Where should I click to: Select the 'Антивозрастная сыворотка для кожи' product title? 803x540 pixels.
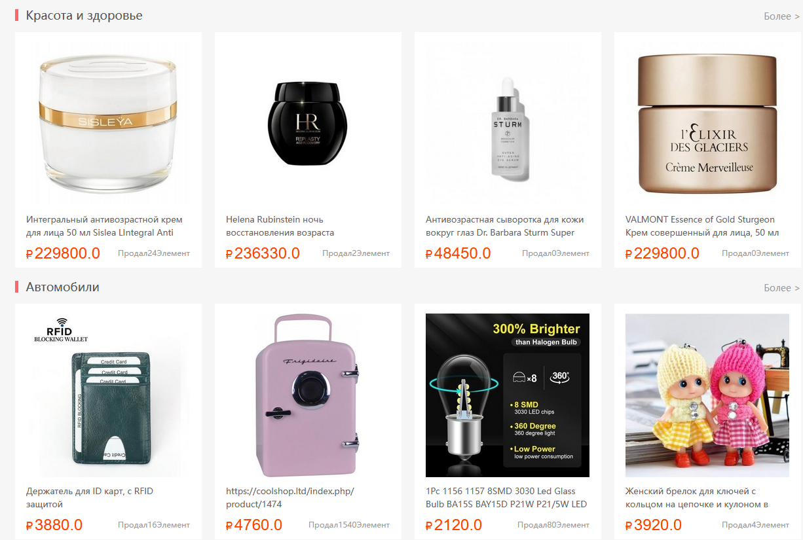[504, 226]
